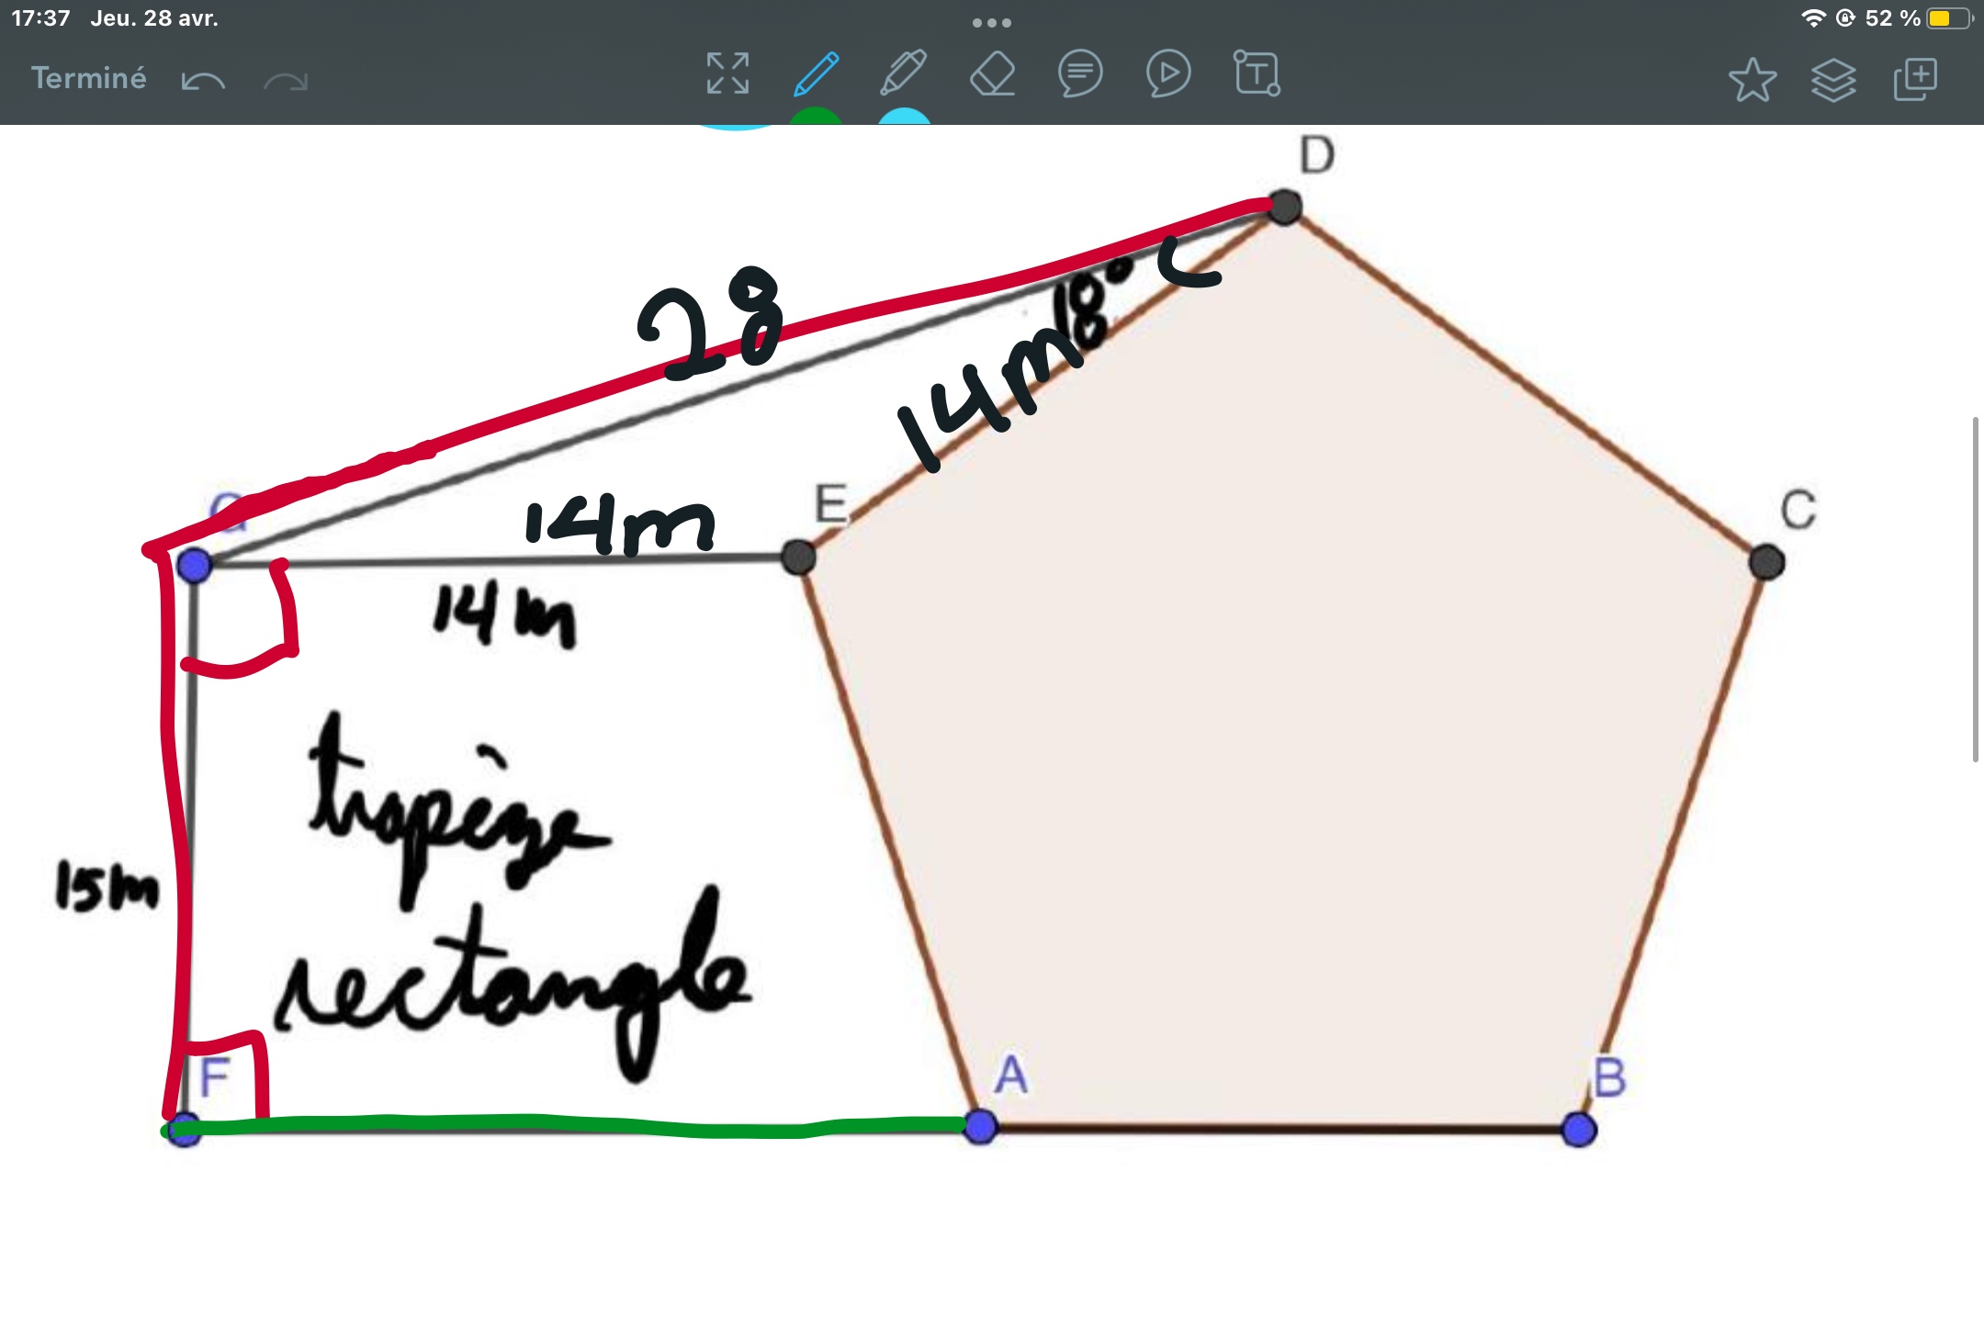The image size is (1984, 1329).
Task: Tap blue point A on pentagon
Action: (981, 1126)
